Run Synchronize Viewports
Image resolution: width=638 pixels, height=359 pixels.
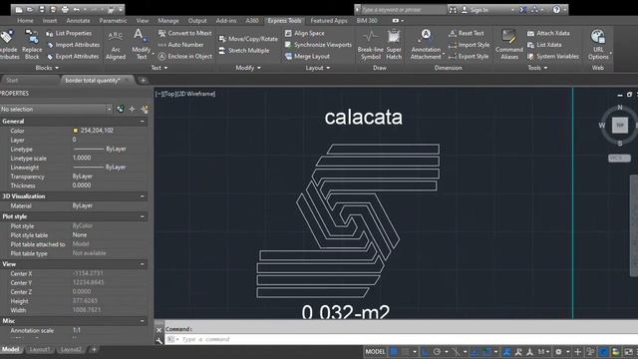point(318,45)
